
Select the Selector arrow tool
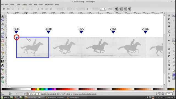(2, 16)
